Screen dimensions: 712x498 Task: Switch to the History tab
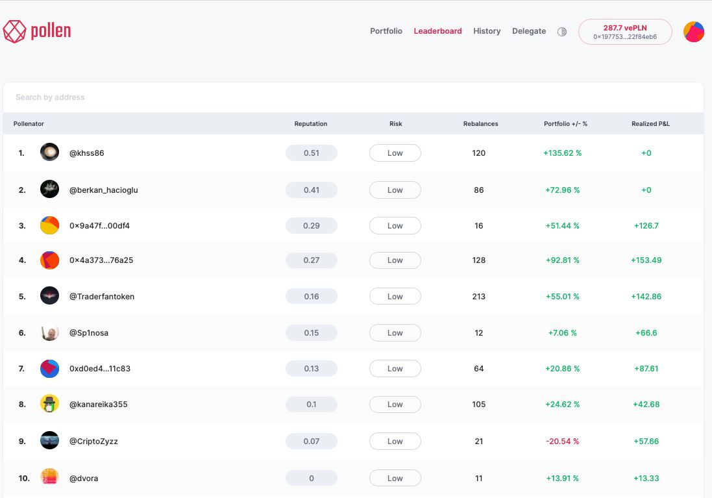pos(487,31)
